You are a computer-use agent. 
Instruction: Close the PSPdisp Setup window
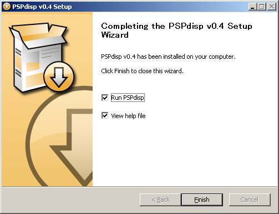[272, 7]
